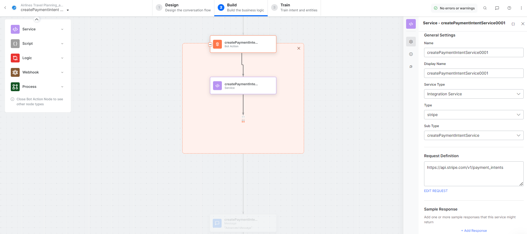Click the orange Bot Action node icon
The image size is (527, 234).
(217, 44)
